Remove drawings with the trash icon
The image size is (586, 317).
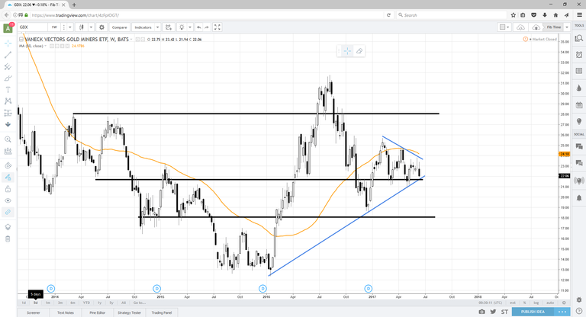click(x=8, y=239)
